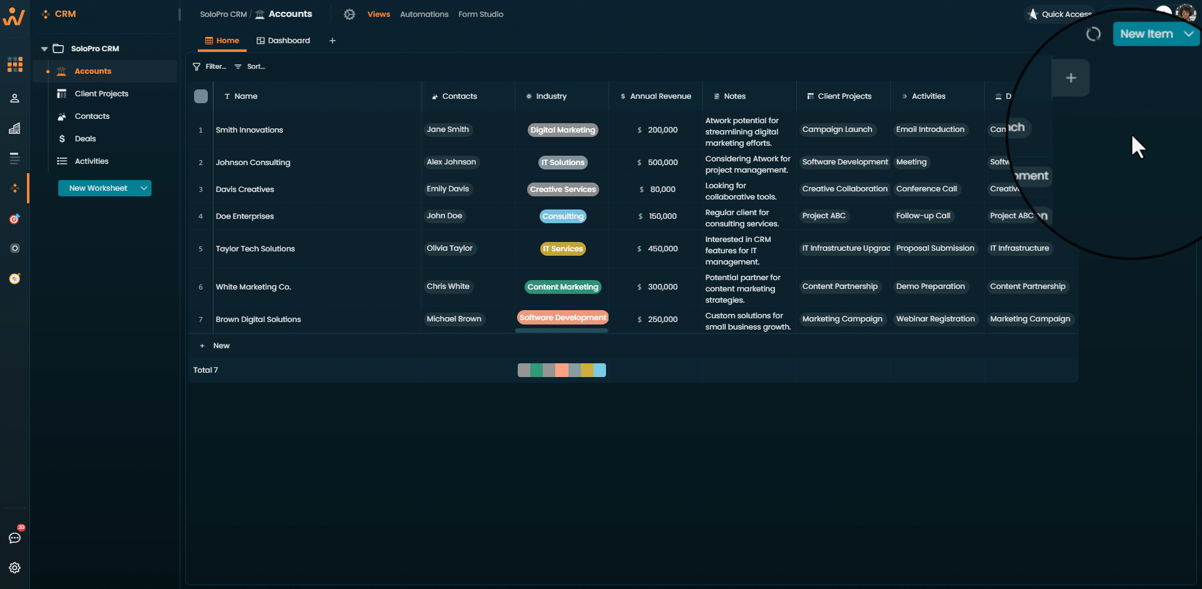Viewport: 1202px width, 589px height.
Task: Click the New Item button
Action: [x=1146, y=34]
